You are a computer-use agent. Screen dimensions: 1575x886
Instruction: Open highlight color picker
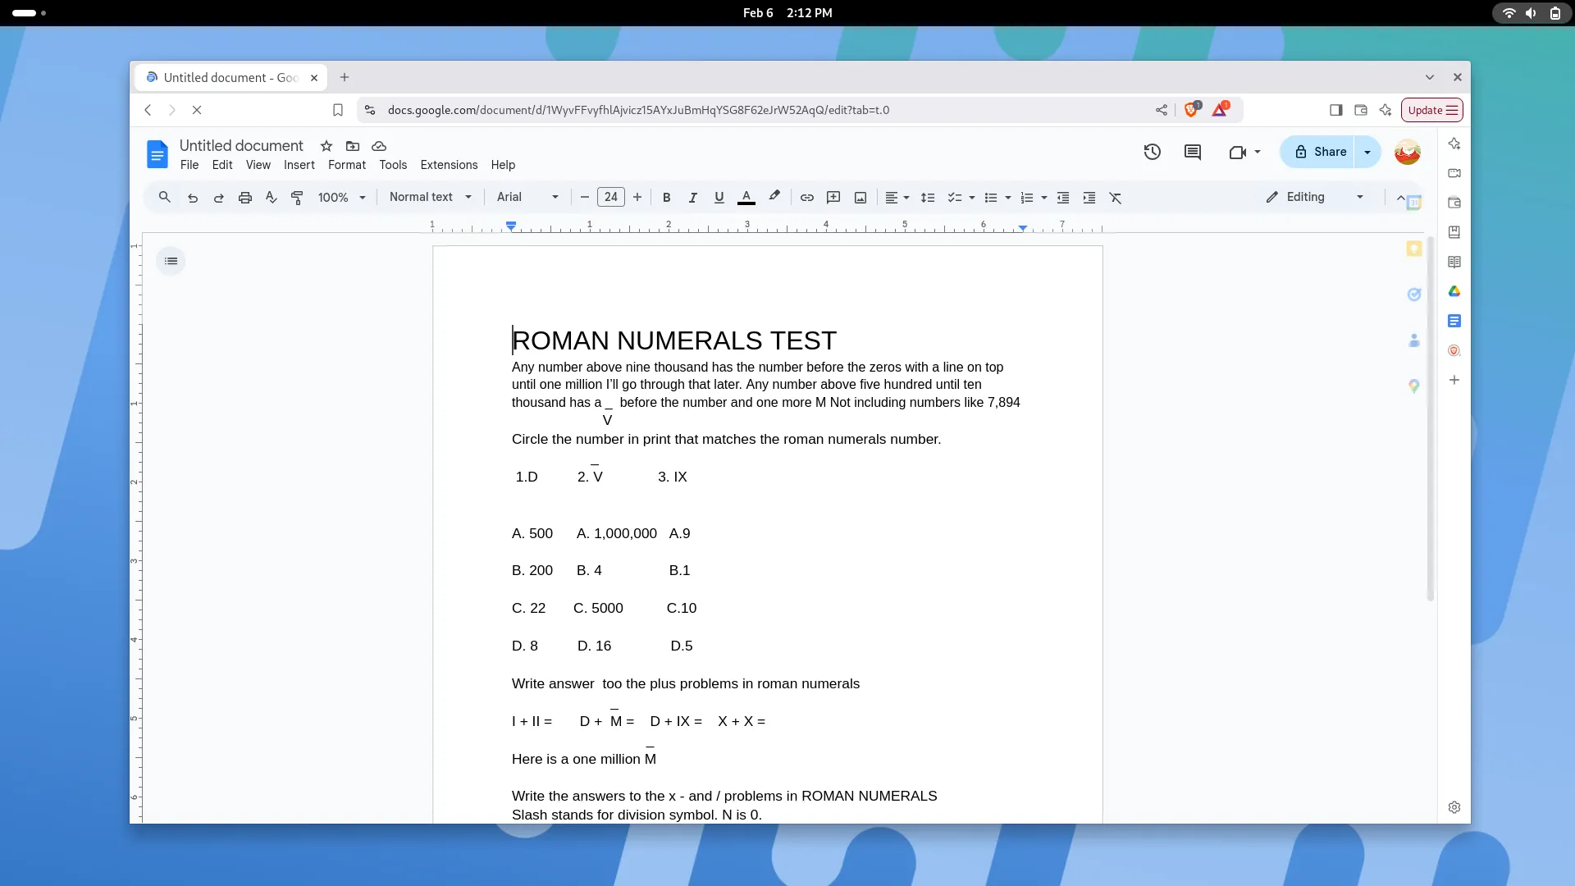point(774,198)
